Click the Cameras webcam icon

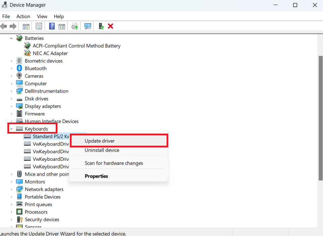[x=19, y=76]
